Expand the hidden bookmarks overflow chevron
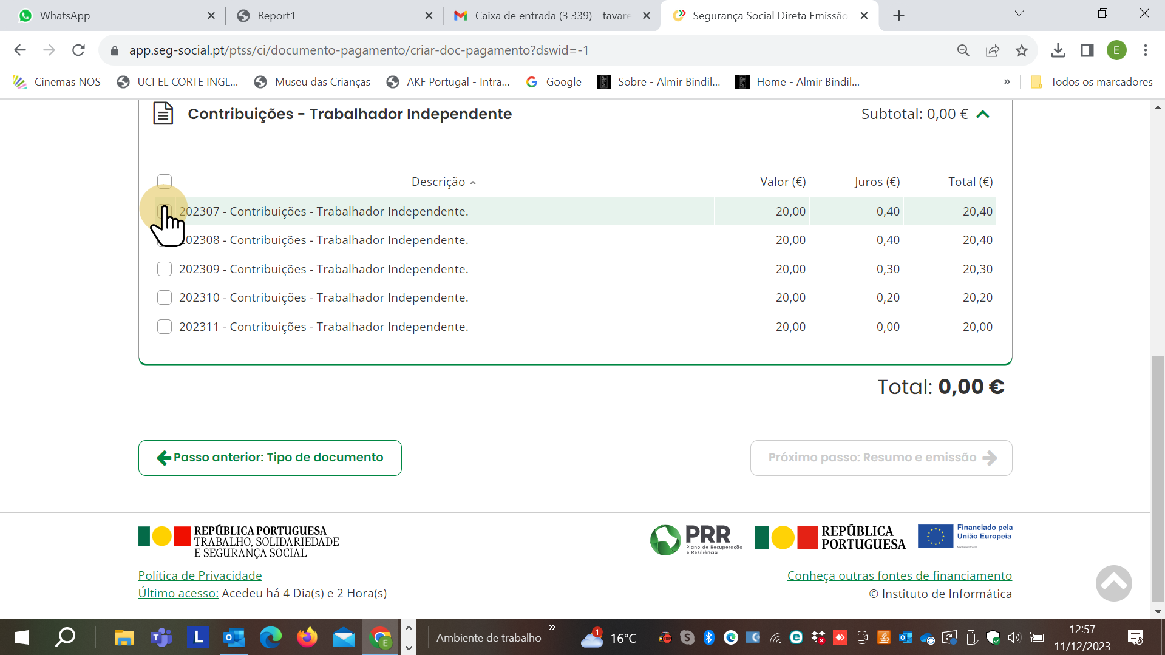The image size is (1165, 655). pyautogui.click(x=1007, y=82)
